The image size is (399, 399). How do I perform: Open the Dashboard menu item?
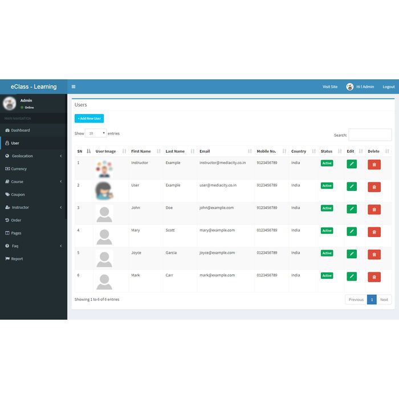tap(34, 131)
